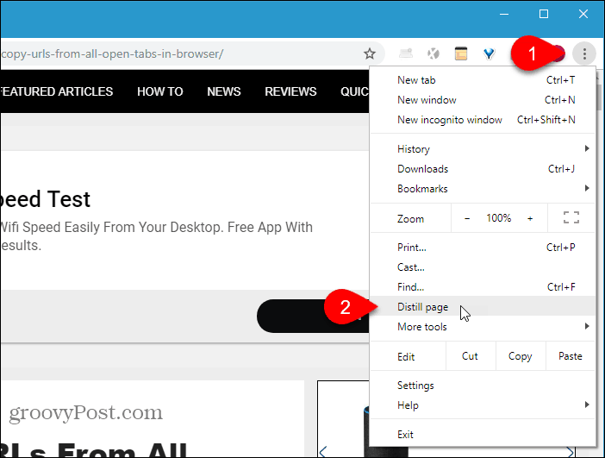Choose Exit from the Chrome menu
Image resolution: width=605 pixels, height=458 pixels.
click(483, 435)
